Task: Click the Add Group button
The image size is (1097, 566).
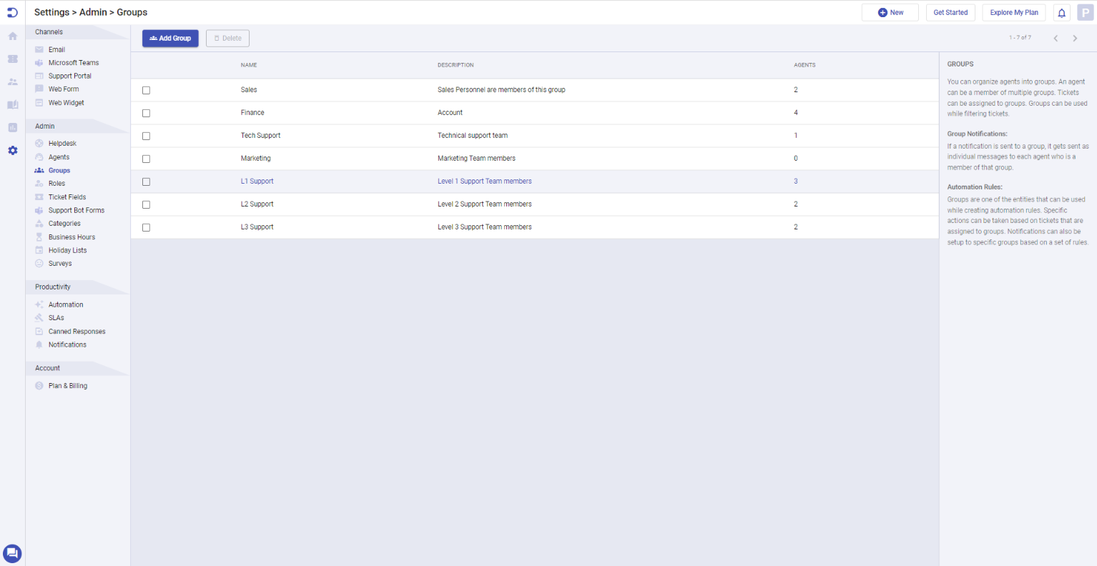Action: pos(170,38)
